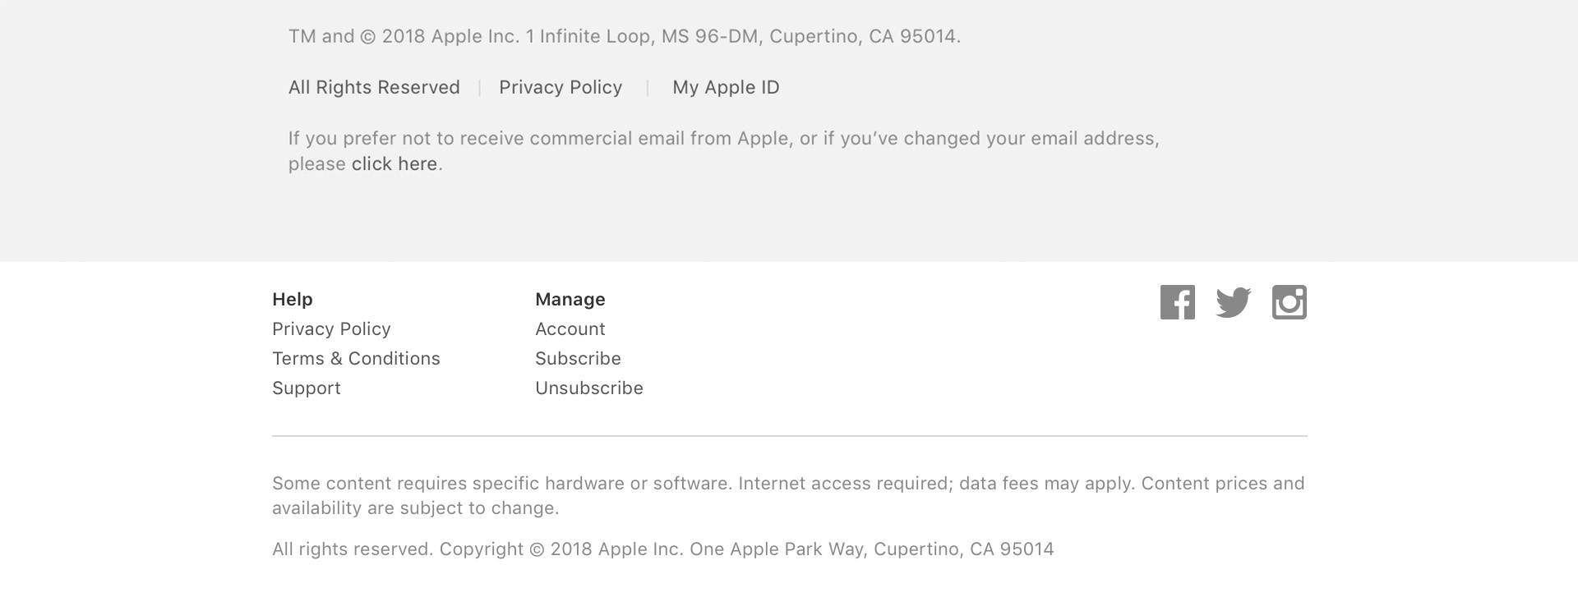The width and height of the screenshot is (1578, 597).
Task: Open the Privacy Policy under Help
Action: click(x=330, y=328)
